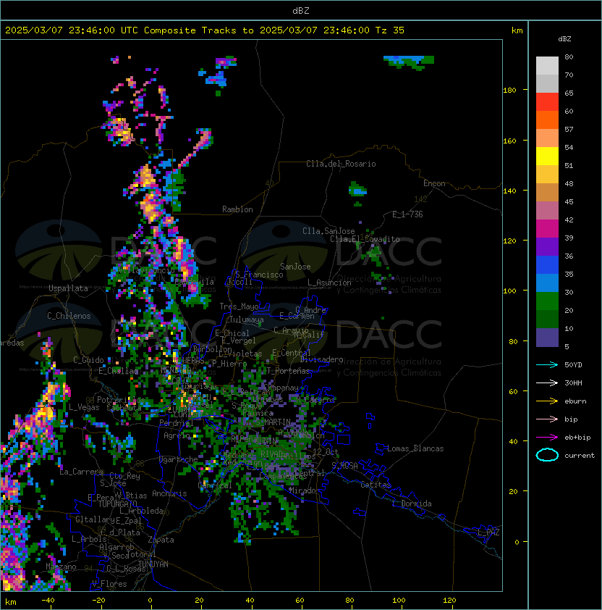This screenshot has height=610, width=602.
Task: Click the 'La_Carrera' map label
Action: tap(81, 472)
